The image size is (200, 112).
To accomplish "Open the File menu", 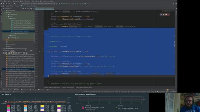I will tap(2, 1).
